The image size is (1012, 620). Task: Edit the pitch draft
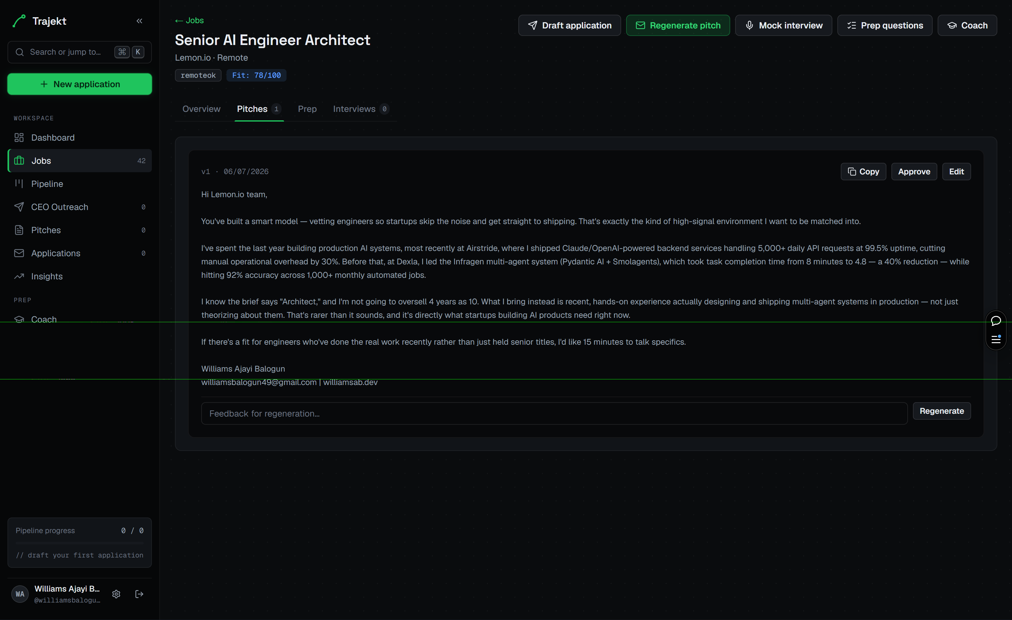tap(956, 172)
